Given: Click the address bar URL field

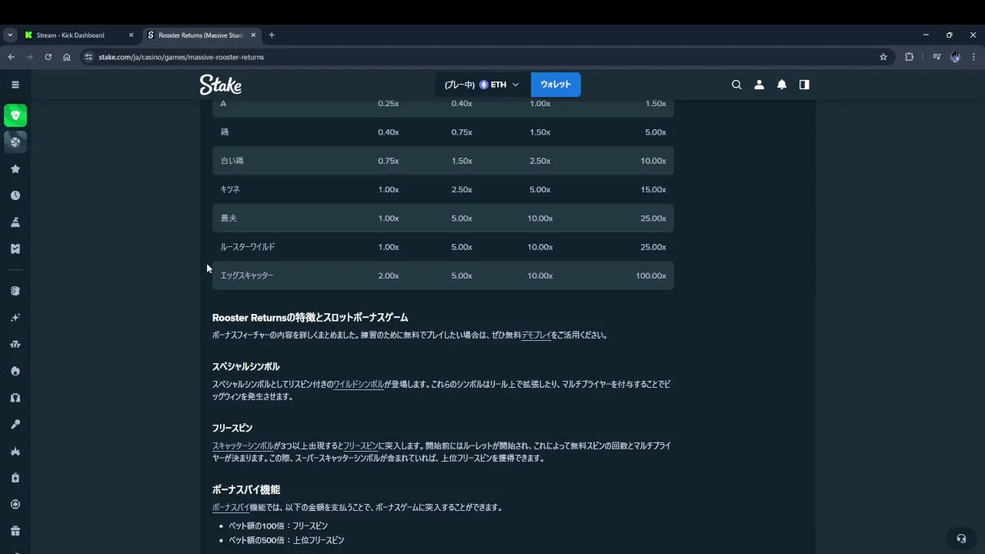Looking at the screenshot, I should 485,57.
